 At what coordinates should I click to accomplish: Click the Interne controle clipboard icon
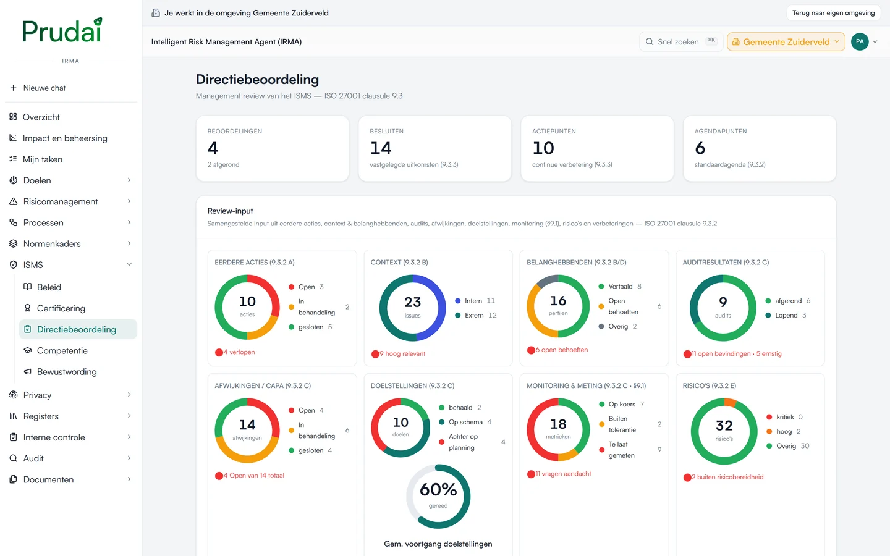click(13, 437)
